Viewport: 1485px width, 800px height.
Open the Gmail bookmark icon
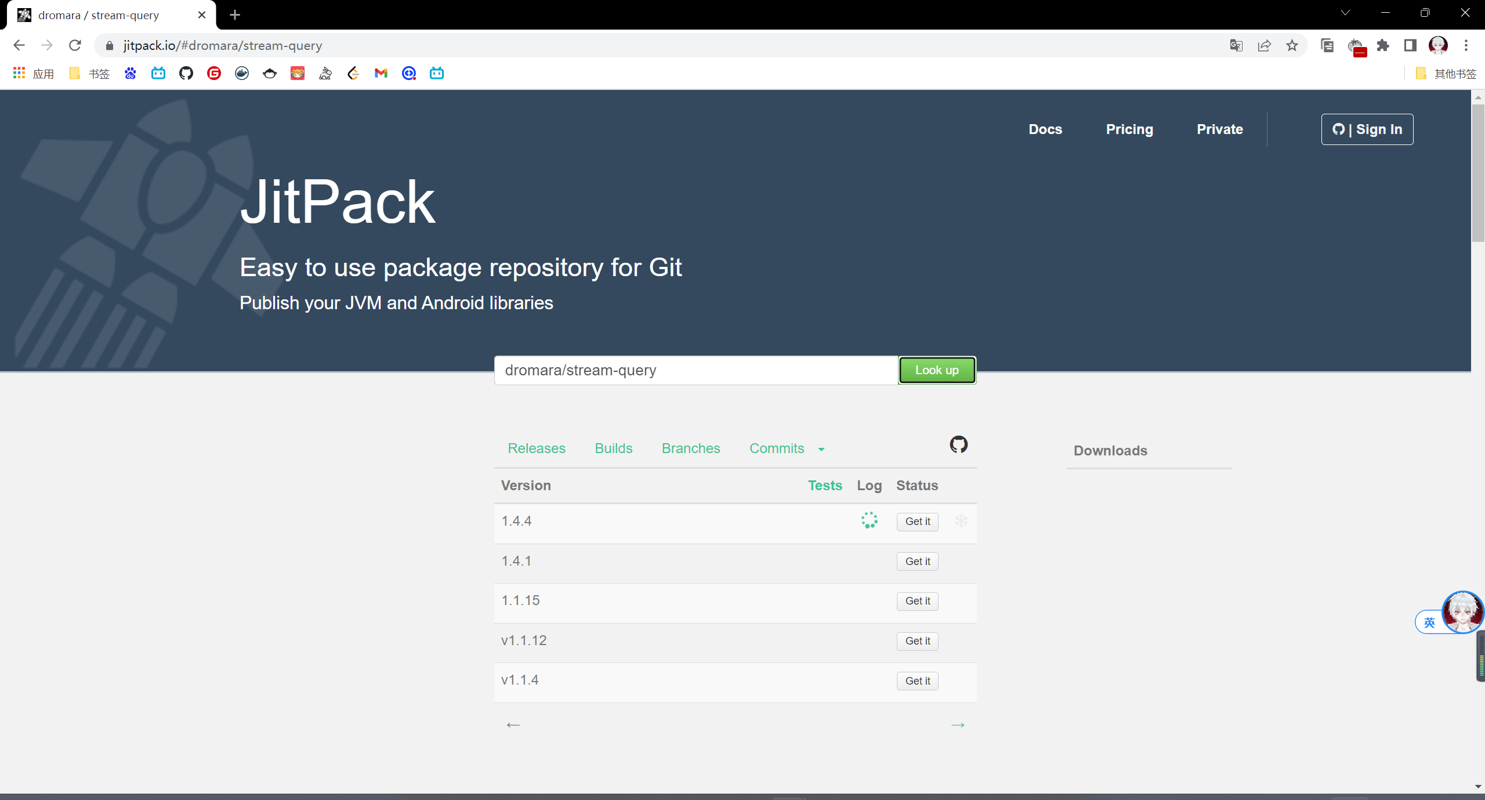pos(381,73)
